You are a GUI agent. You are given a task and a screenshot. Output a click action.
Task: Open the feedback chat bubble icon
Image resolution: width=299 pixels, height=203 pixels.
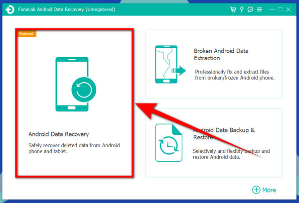pyautogui.click(x=250, y=9)
